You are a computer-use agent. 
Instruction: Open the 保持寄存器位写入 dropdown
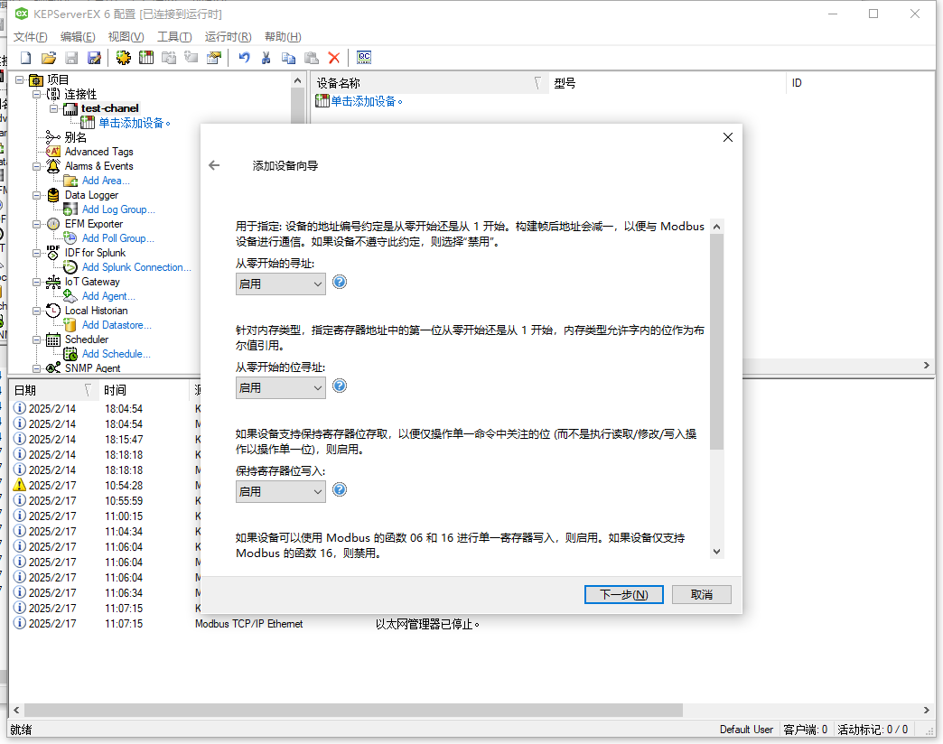point(280,491)
